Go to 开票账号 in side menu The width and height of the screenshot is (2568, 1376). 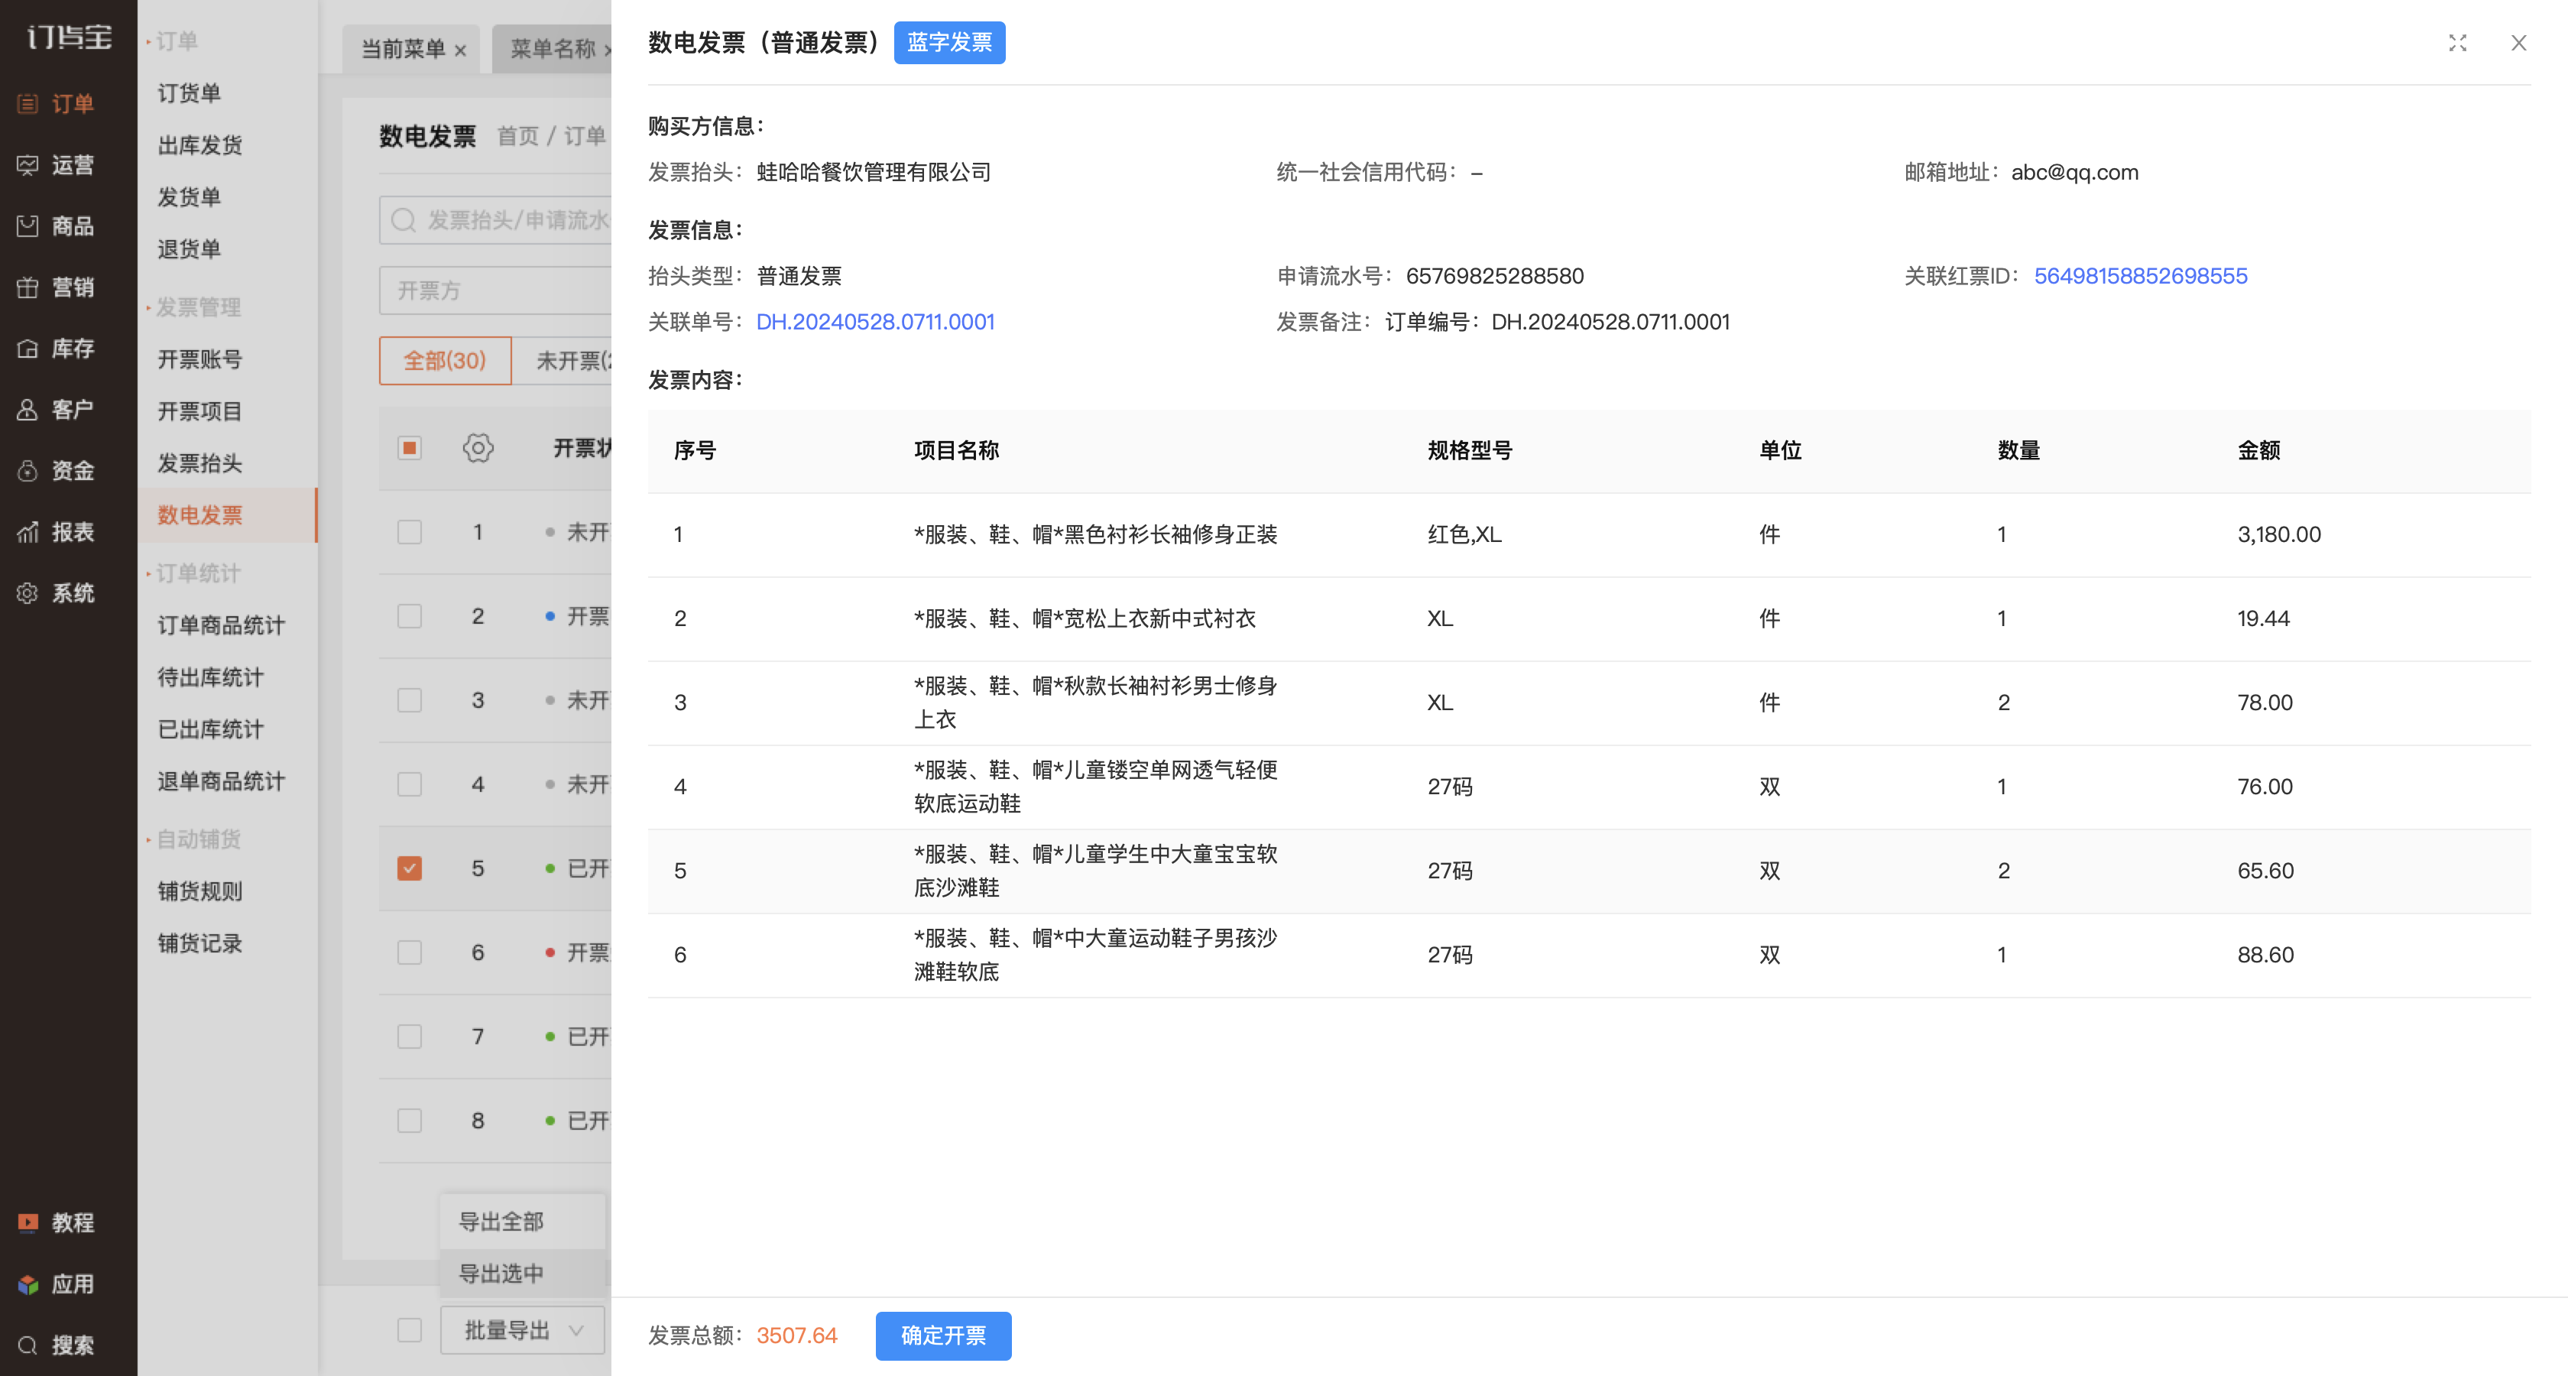pos(200,359)
